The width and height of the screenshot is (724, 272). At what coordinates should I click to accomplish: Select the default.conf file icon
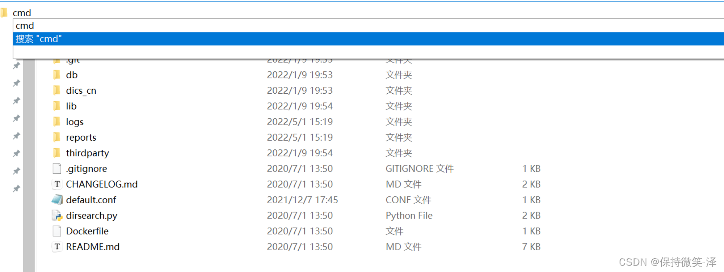point(57,200)
